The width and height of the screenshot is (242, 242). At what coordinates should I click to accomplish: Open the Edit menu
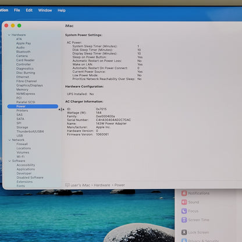[29, 10]
